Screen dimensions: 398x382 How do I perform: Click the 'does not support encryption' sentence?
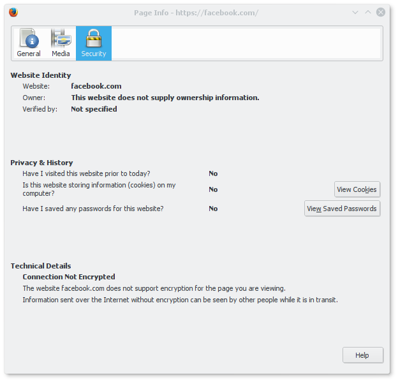[154, 288]
